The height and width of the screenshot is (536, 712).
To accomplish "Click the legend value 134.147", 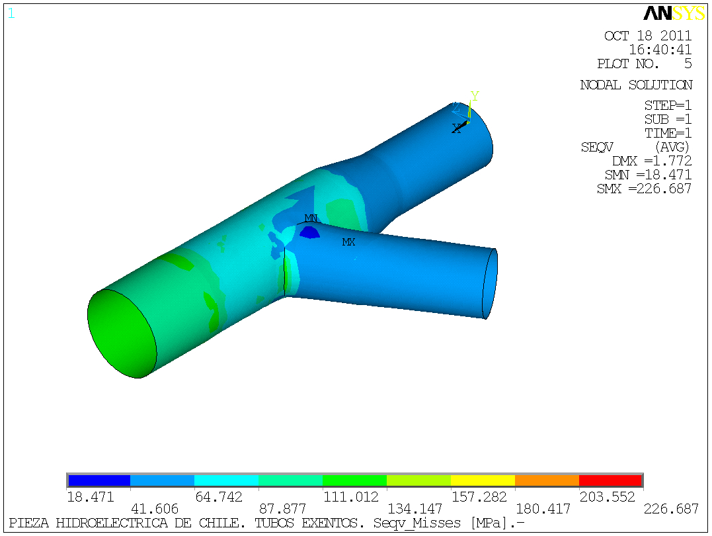I will (x=415, y=509).
